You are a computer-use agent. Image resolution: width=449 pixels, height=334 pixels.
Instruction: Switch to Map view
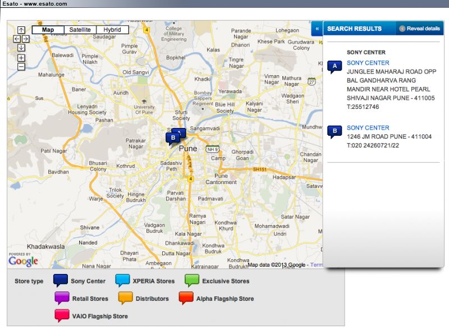pyautogui.click(x=48, y=30)
